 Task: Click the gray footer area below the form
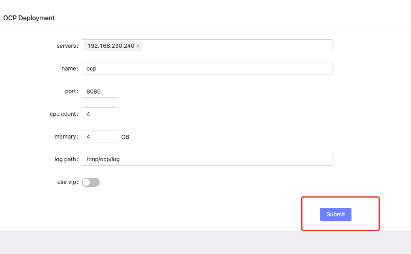click(206, 242)
